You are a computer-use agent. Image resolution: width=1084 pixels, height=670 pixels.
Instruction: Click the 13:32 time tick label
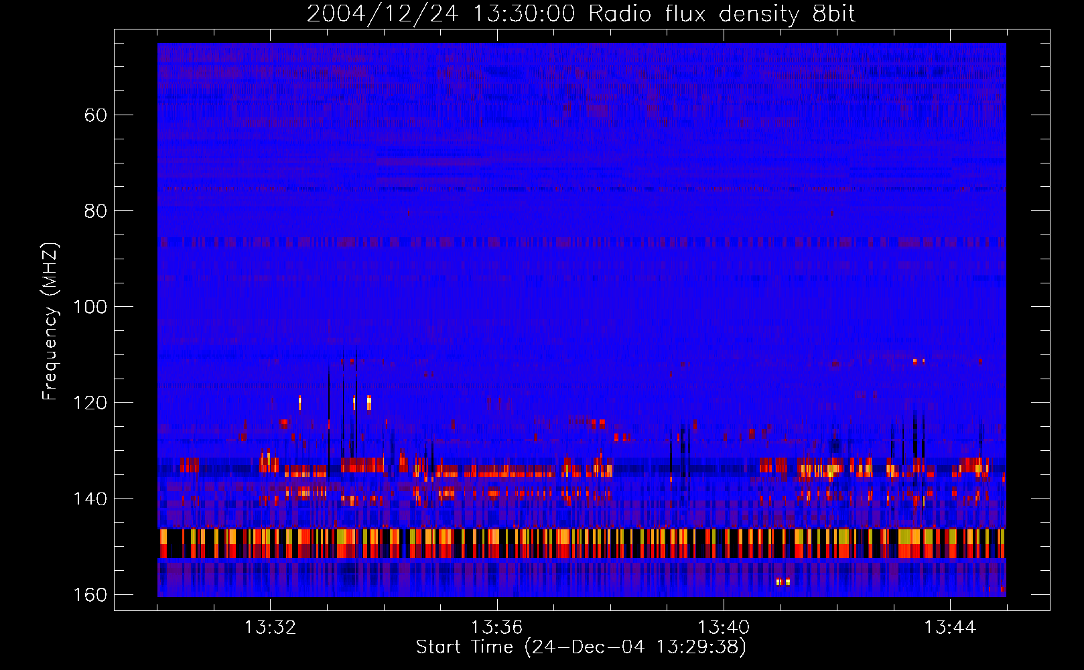tap(270, 628)
